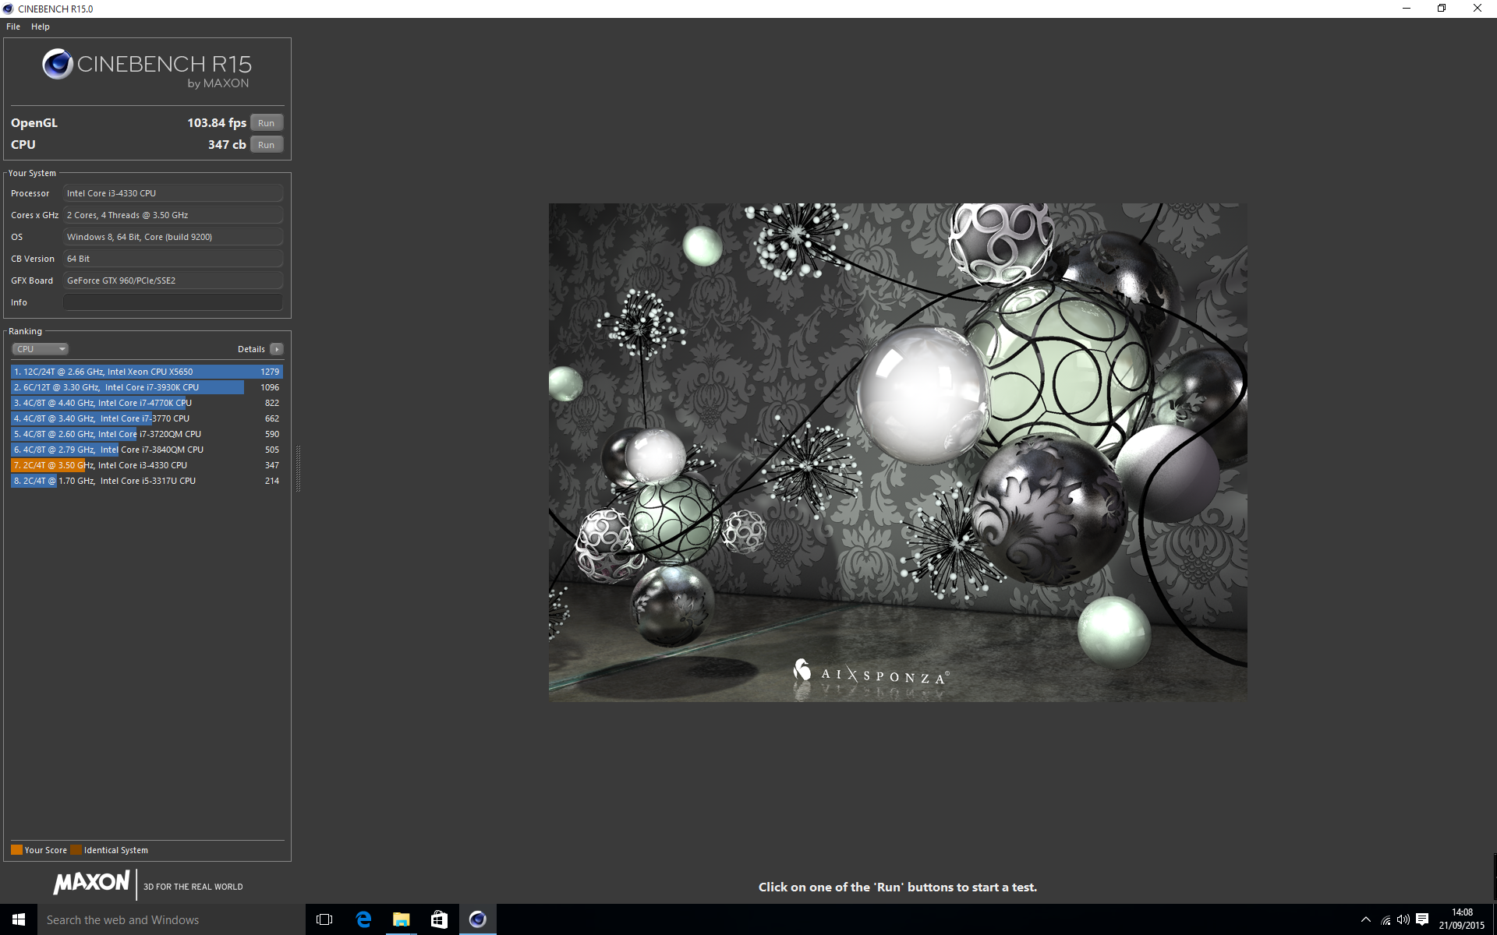Select the orange i3-4330 score bar
The width and height of the screenshot is (1497, 935).
[x=47, y=465]
